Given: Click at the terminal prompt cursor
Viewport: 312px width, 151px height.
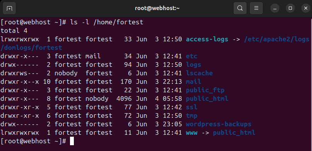Looking at the screenshot, I should pos(72,141).
